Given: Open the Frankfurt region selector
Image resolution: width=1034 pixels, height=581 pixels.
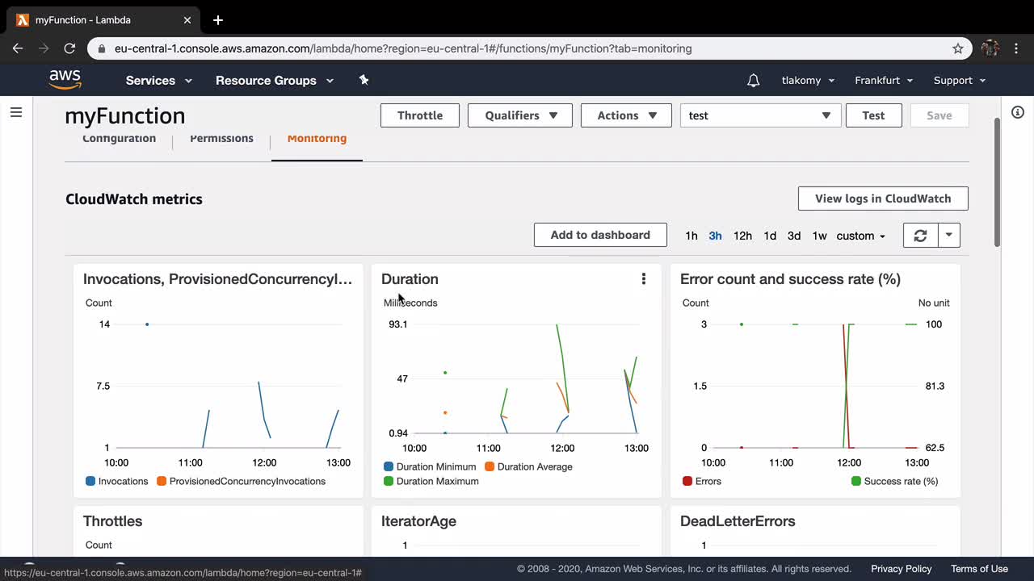Looking at the screenshot, I should 884,80.
